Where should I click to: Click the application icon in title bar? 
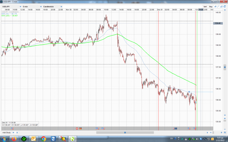point(1,2)
